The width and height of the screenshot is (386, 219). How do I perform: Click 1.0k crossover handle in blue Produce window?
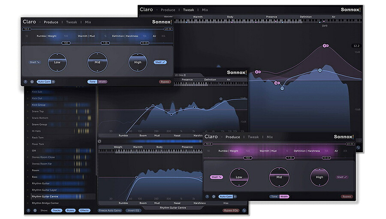(x=106, y=43)
